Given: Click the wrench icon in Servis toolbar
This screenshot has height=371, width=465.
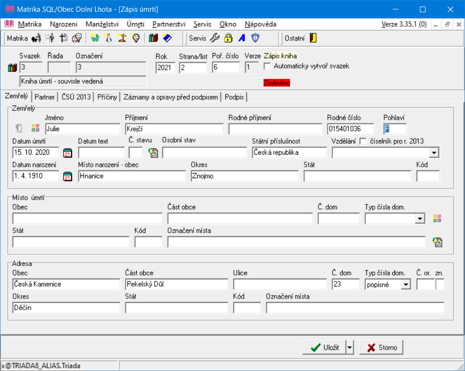Looking at the screenshot, I should coord(215,38).
